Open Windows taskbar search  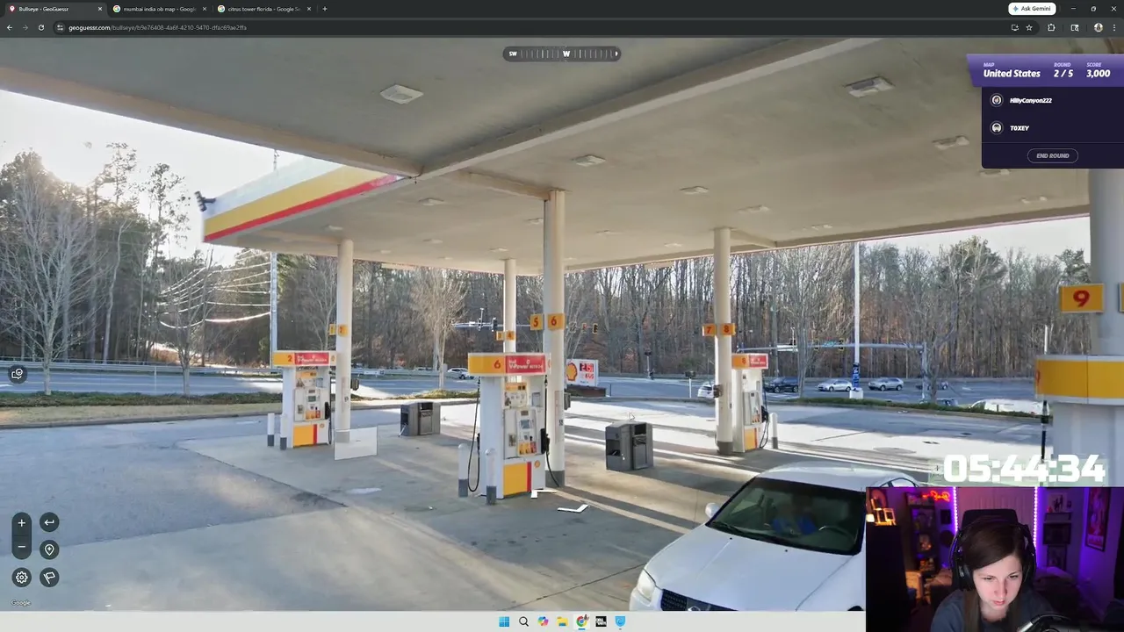tap(523, 621)
